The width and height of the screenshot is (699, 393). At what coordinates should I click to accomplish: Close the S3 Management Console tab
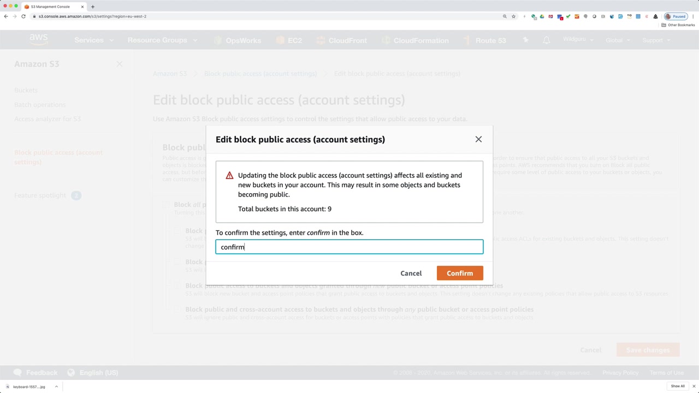(x=82, y=7)
